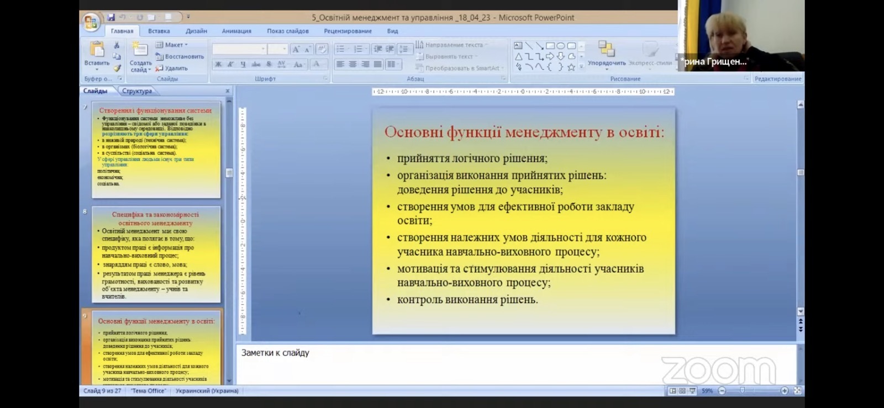This screenshot has width=884, height=408.
Task: Click the Format Painter brush icon
Action: pos(117,68)
